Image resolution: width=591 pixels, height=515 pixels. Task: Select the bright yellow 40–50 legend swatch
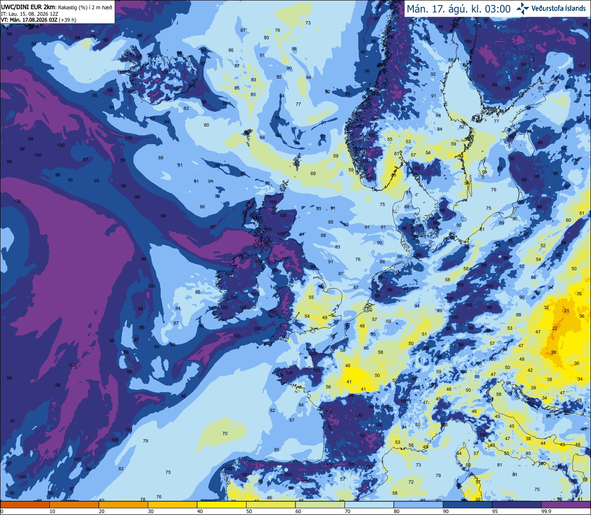(x=222, y=505)
